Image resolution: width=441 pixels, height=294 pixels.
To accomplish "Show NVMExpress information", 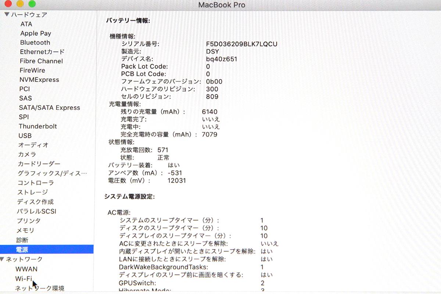I will pos(39,80).
